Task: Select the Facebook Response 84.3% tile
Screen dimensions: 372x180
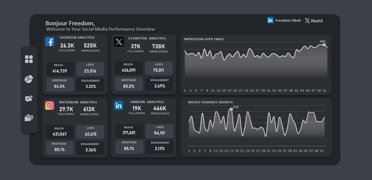Action: [x=60, y=84]
